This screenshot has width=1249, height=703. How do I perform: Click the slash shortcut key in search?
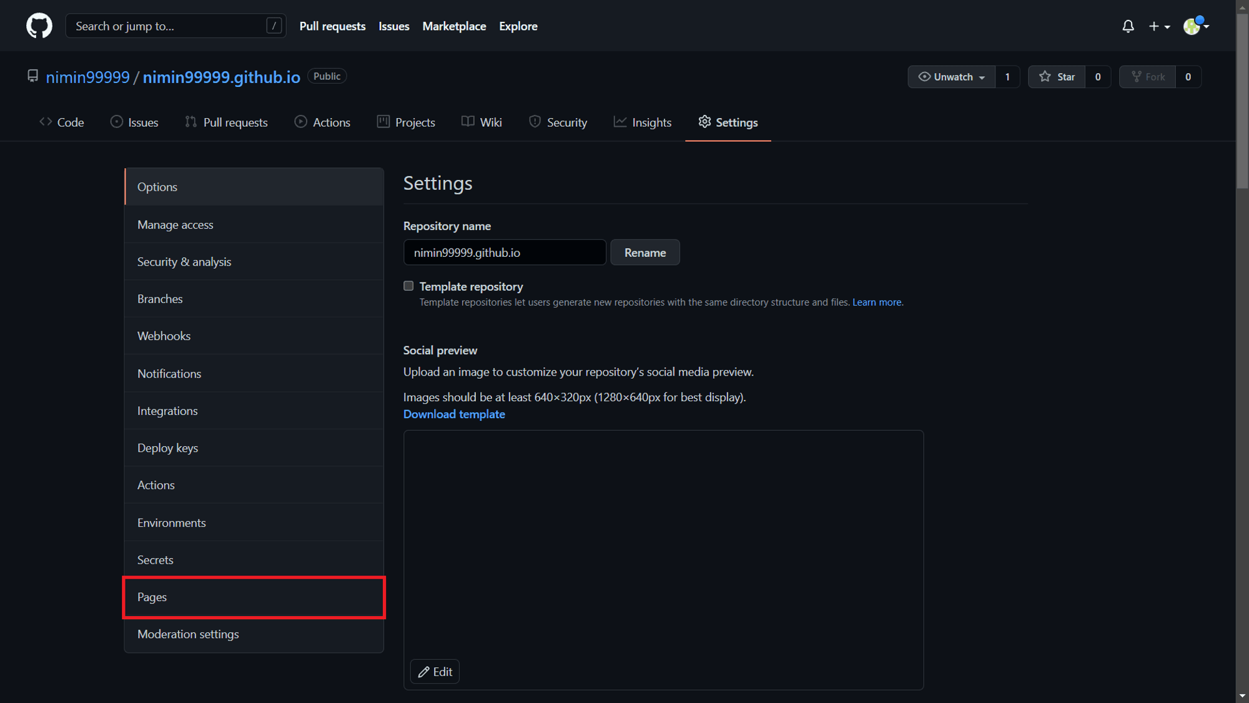(274, 26)
